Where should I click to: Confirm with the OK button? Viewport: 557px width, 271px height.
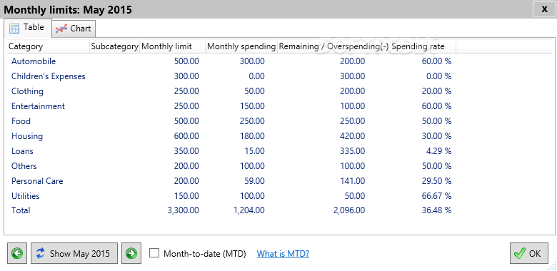tap(529, 253)
